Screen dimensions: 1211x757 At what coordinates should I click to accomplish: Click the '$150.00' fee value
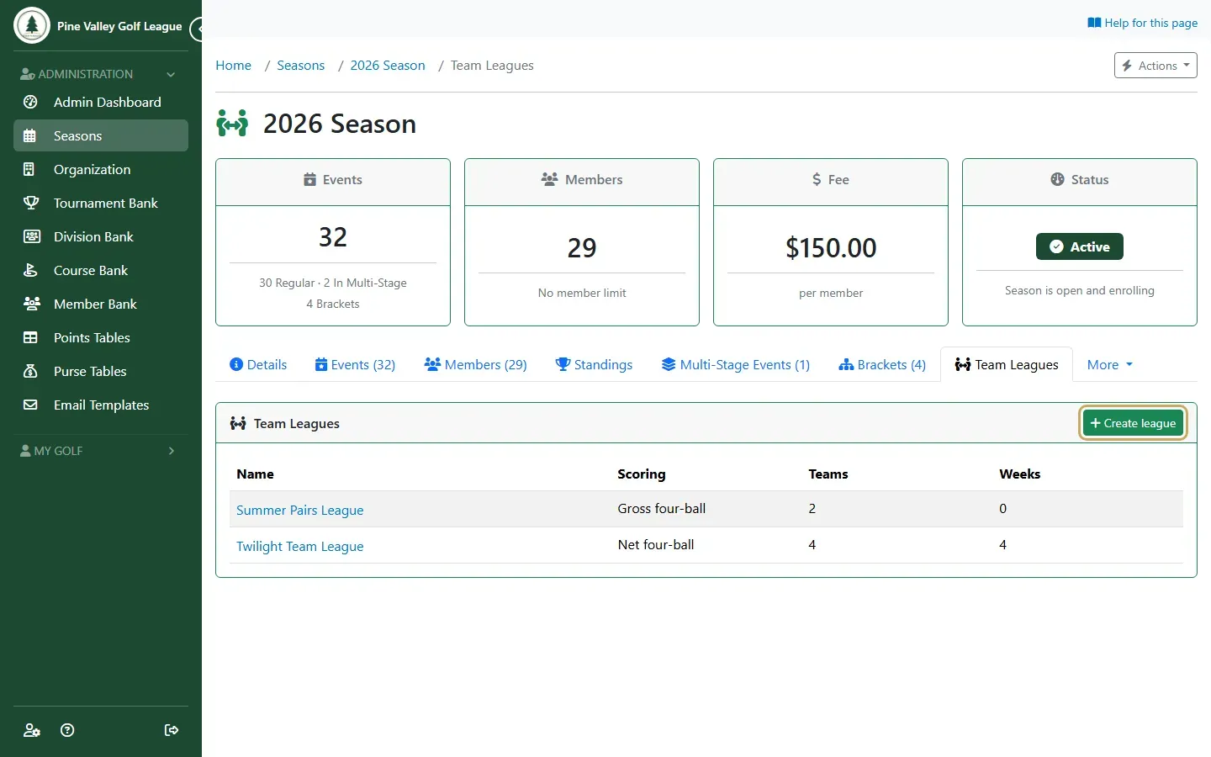[x=831, y=247]
